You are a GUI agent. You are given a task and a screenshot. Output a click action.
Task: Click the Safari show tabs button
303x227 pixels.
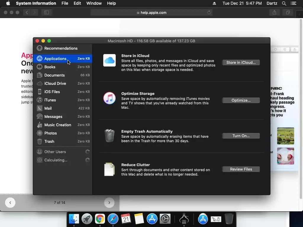pyautogui.click(x=288, y=12)
